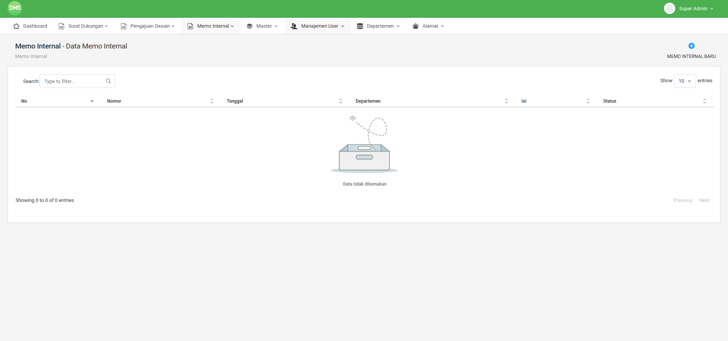The image size is (728, 341).
Task: Click the Master layers icon
Action: pos(249,26)
